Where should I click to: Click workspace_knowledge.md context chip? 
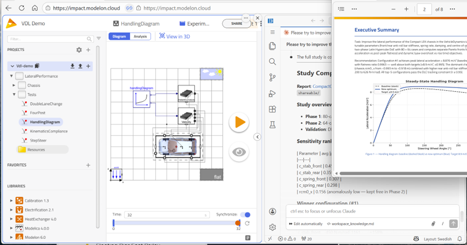[x=350, y=224]
